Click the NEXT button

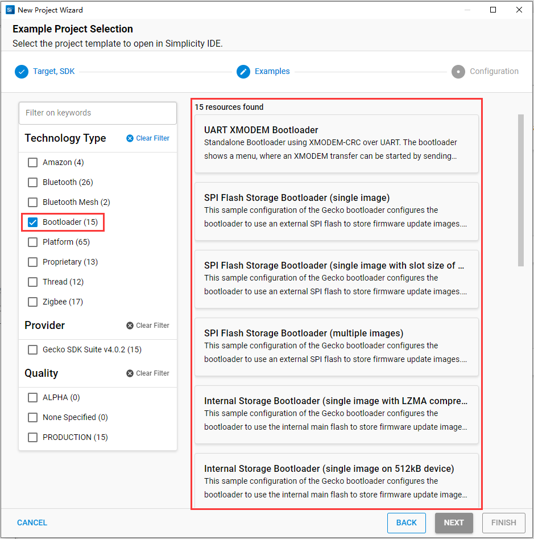pyautogui.click(x=454, y=523)
